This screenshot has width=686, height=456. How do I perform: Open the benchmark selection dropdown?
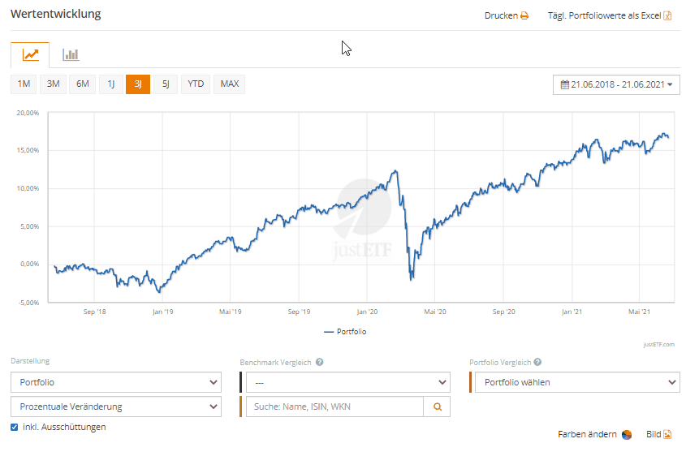click(x=347, y=382)
